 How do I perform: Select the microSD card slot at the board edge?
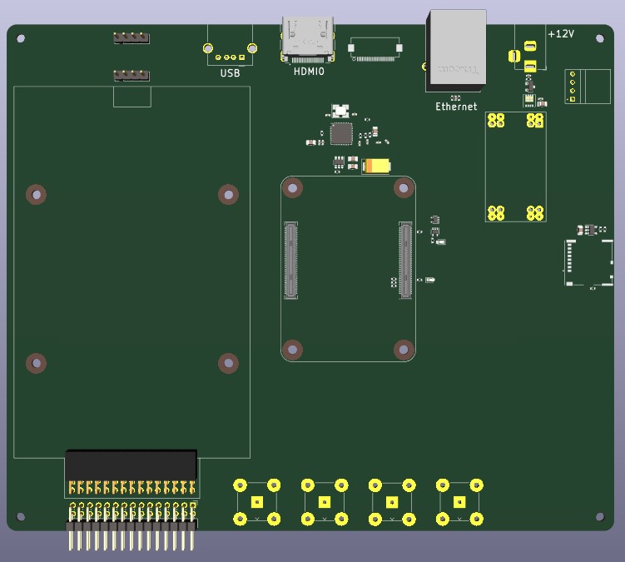tap(588, 262)
